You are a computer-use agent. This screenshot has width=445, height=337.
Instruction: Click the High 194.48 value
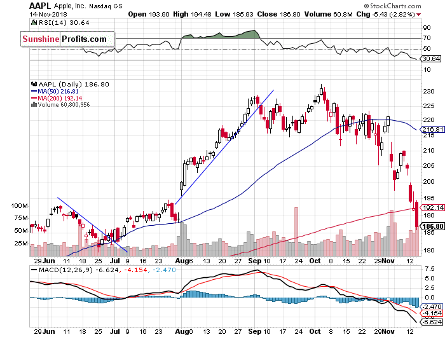click(x=192, y=14)
